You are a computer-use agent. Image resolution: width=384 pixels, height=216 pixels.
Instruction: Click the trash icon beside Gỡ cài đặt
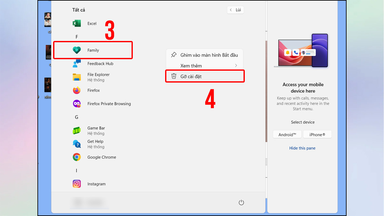click(174, 76)
